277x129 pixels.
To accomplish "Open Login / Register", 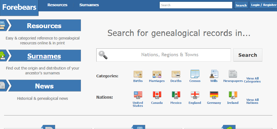I will 263,5.
